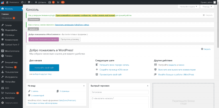Click the highlighted community join link
Viewport: 219px width, 108px height.
click(x=85, y=15)
